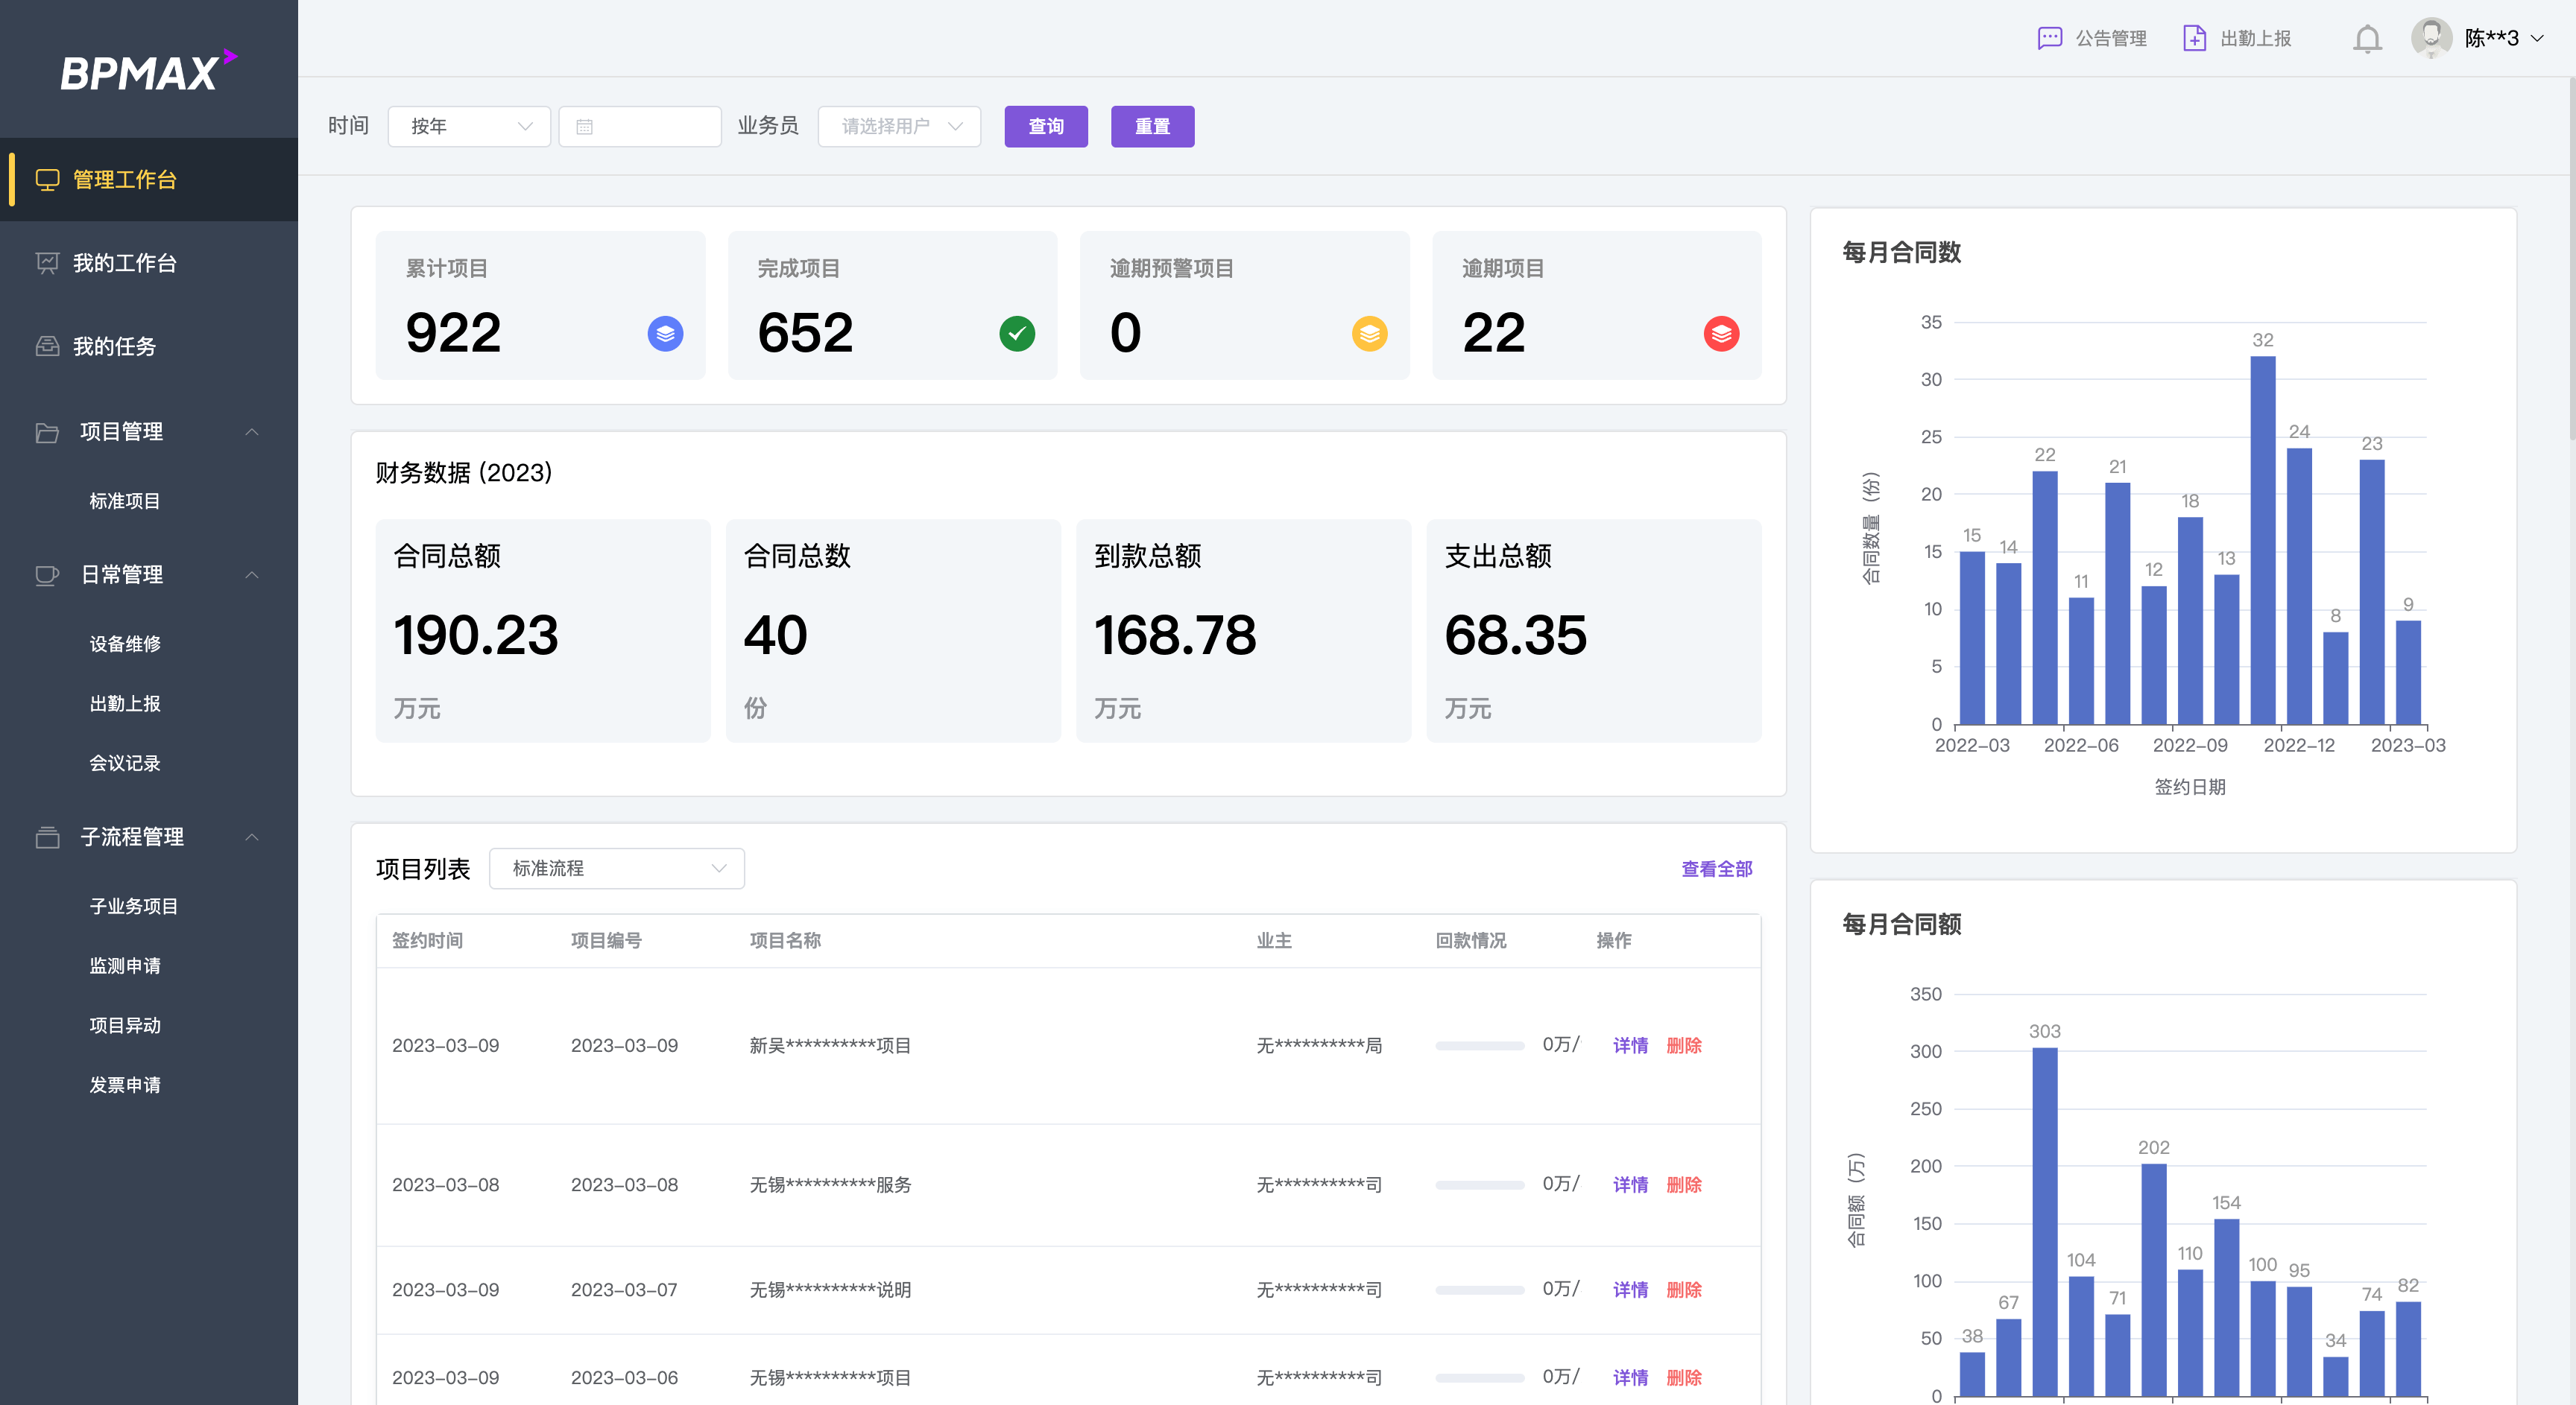
Task: Click the green checkmark icon on 完成项目 card
Action: coord(1017,333)
